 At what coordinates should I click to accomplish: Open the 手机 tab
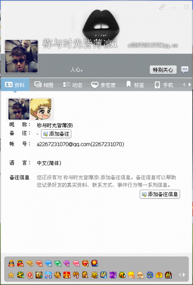(x=164, y=85)
